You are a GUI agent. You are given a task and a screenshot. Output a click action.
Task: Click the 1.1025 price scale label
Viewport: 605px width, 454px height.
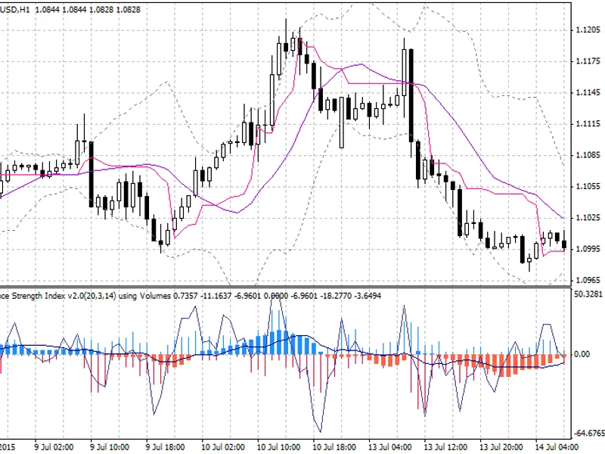[x=588, y=218]
